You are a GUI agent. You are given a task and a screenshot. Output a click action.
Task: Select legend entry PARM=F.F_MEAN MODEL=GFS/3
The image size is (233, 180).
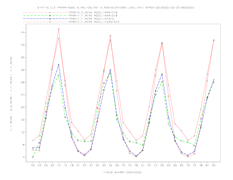[91, 19]
